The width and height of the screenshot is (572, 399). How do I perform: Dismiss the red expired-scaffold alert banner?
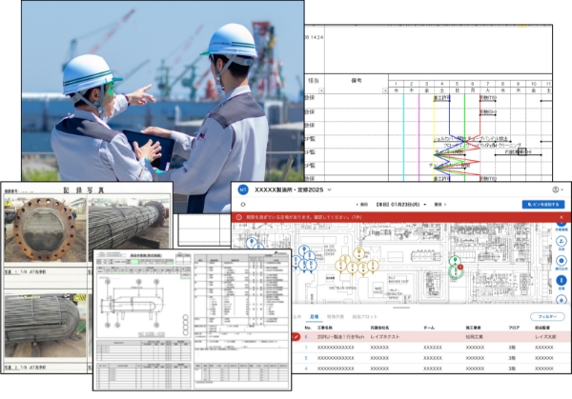562,217
